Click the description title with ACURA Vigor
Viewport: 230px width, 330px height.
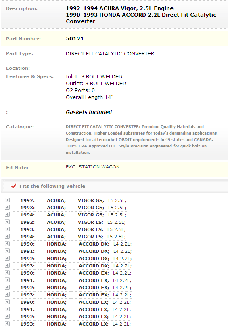[x=141, y=15]
